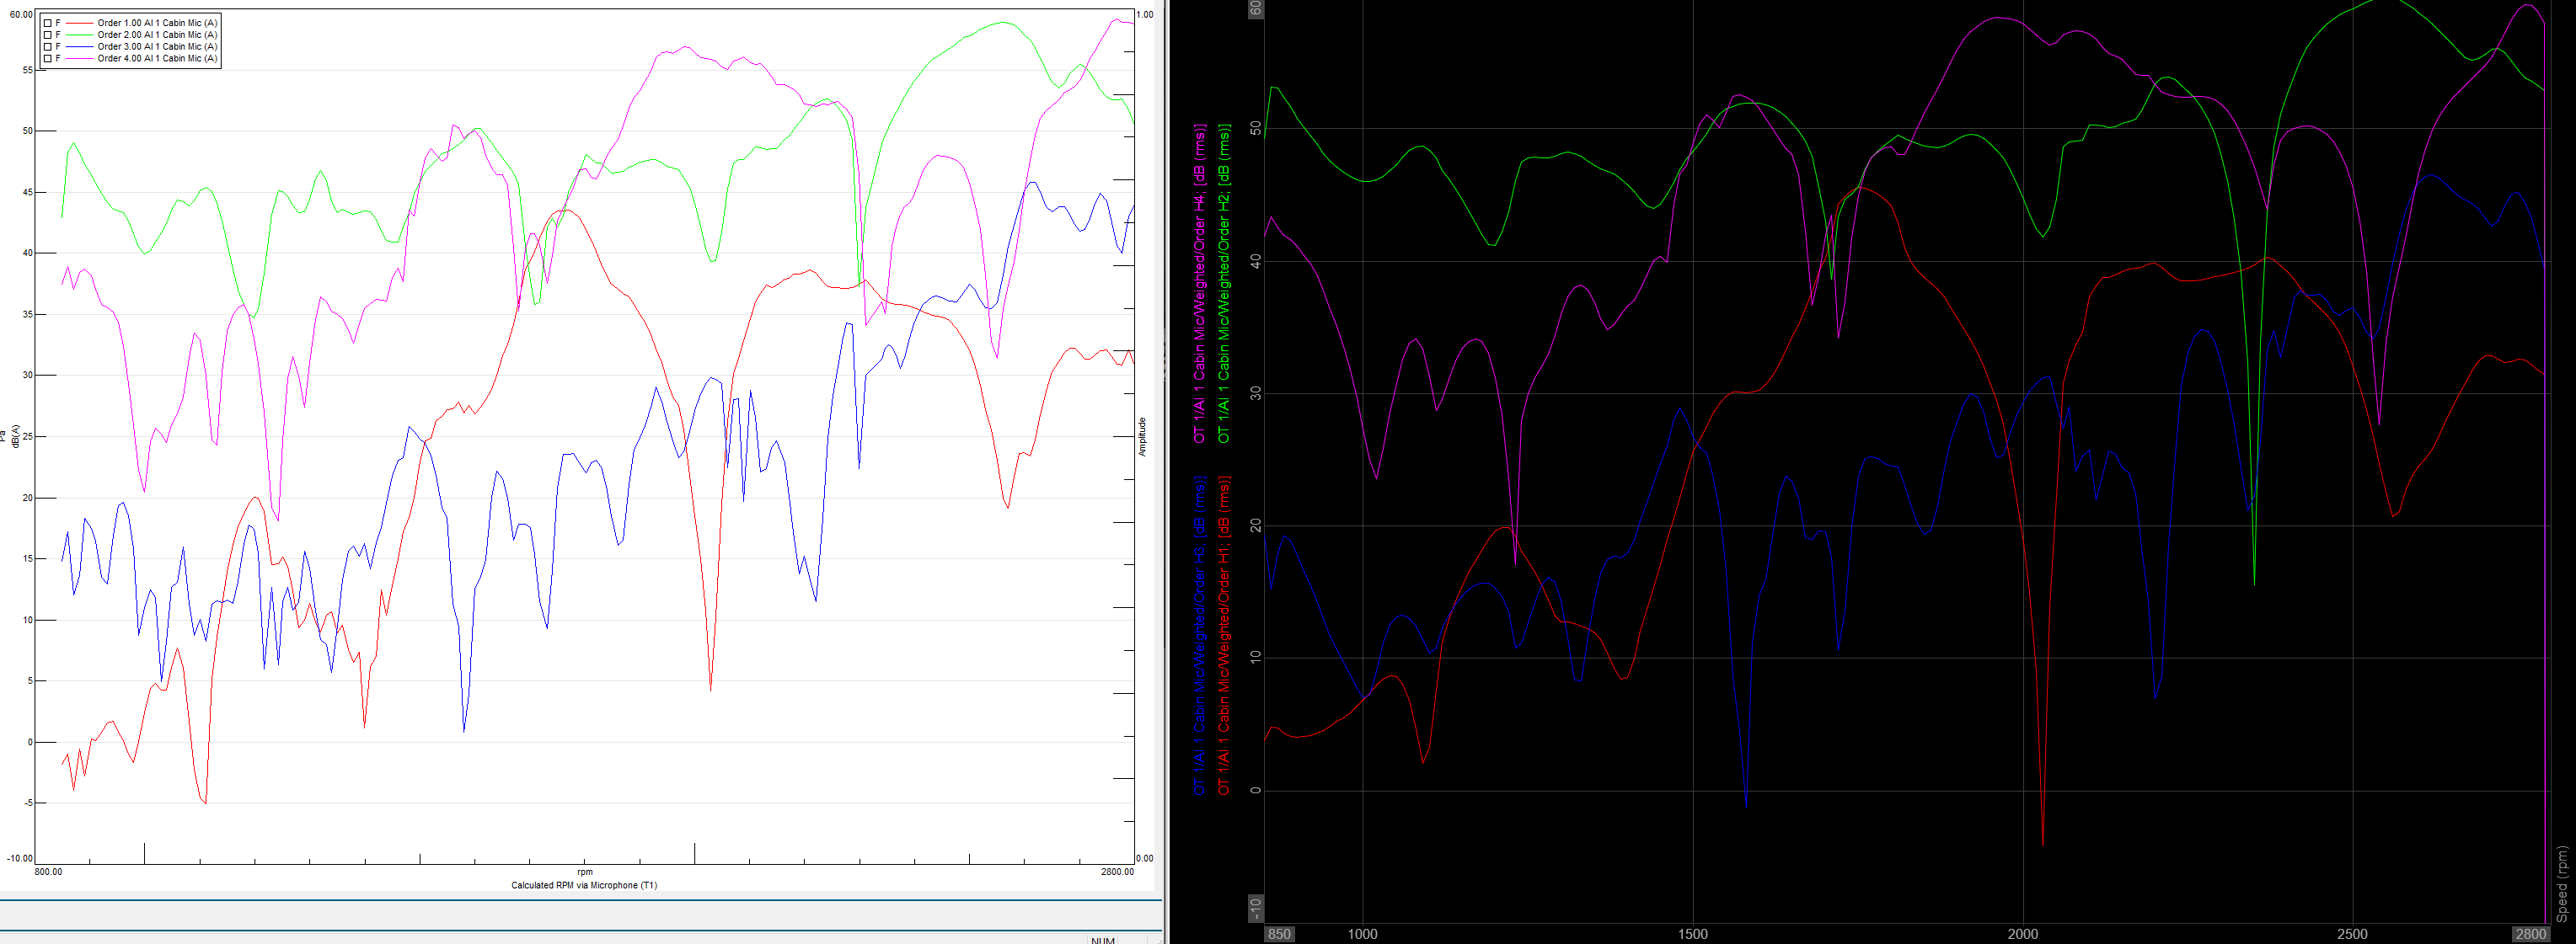The width and height of the screenshot is (2576, 944).
Task: Click the 'rpm' unit label under left chart
Action: click(585, 873)
